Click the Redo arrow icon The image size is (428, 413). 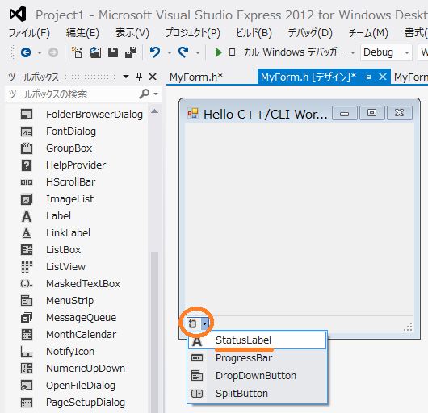point(183,52)
